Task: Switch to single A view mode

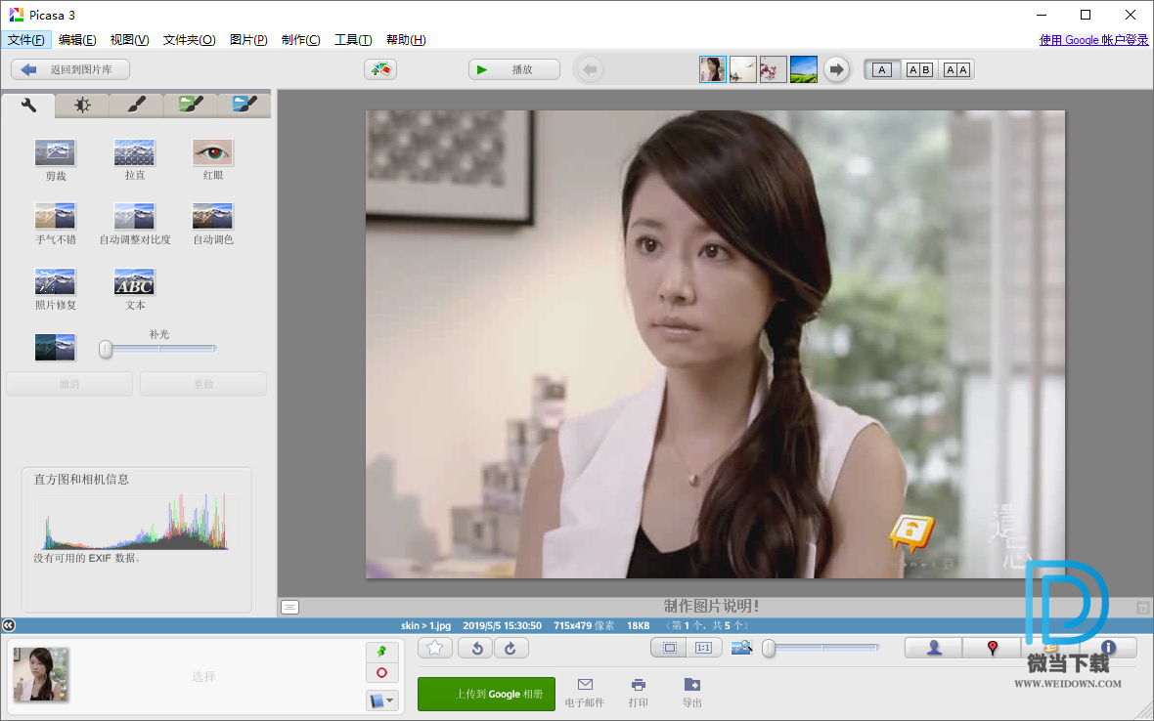Action: (x=882, y=69)
